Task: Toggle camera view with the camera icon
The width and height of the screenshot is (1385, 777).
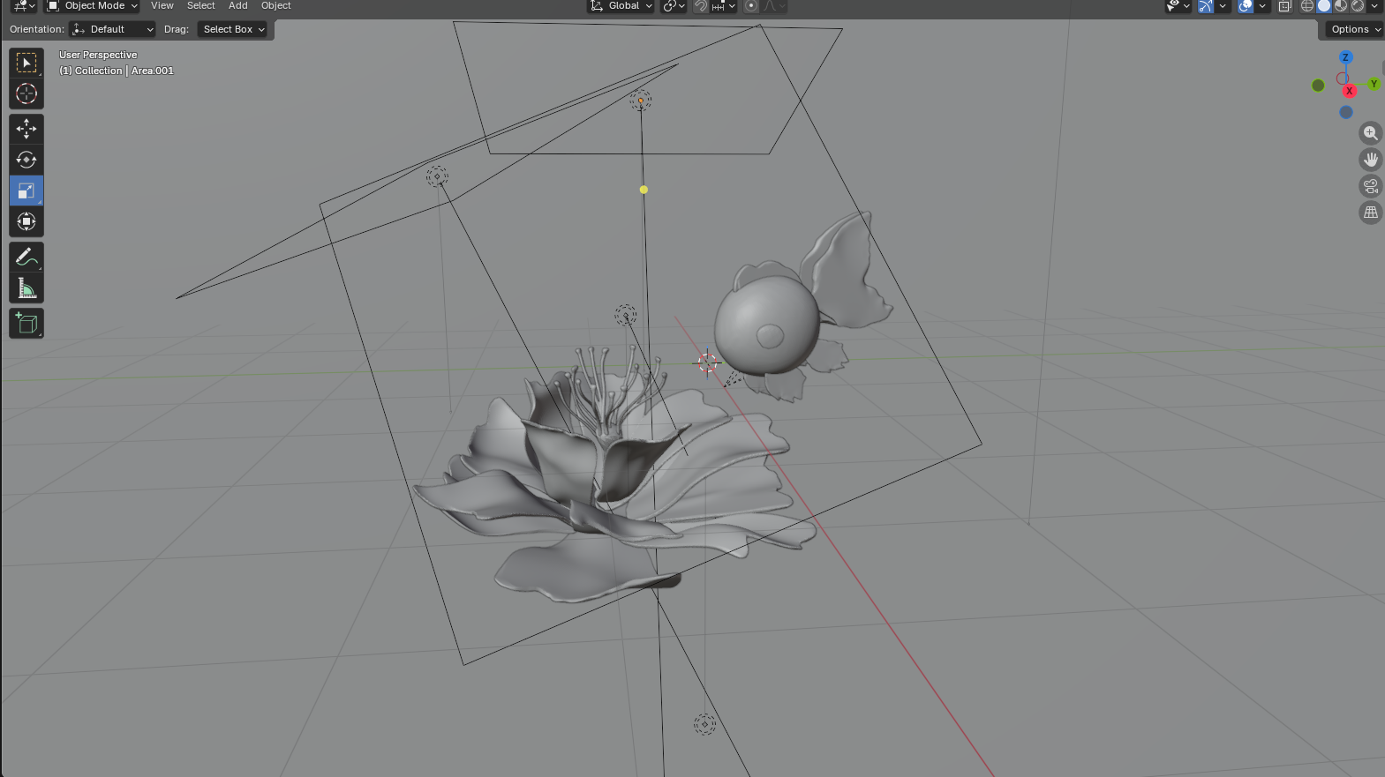Action: [1370, 186]
